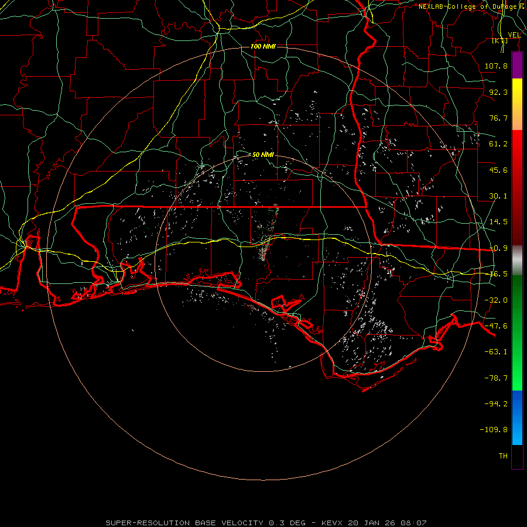Screen dimensions: 527x527
Task: Click the -78.7 velocity scale value
Action: tap(496, 378)
